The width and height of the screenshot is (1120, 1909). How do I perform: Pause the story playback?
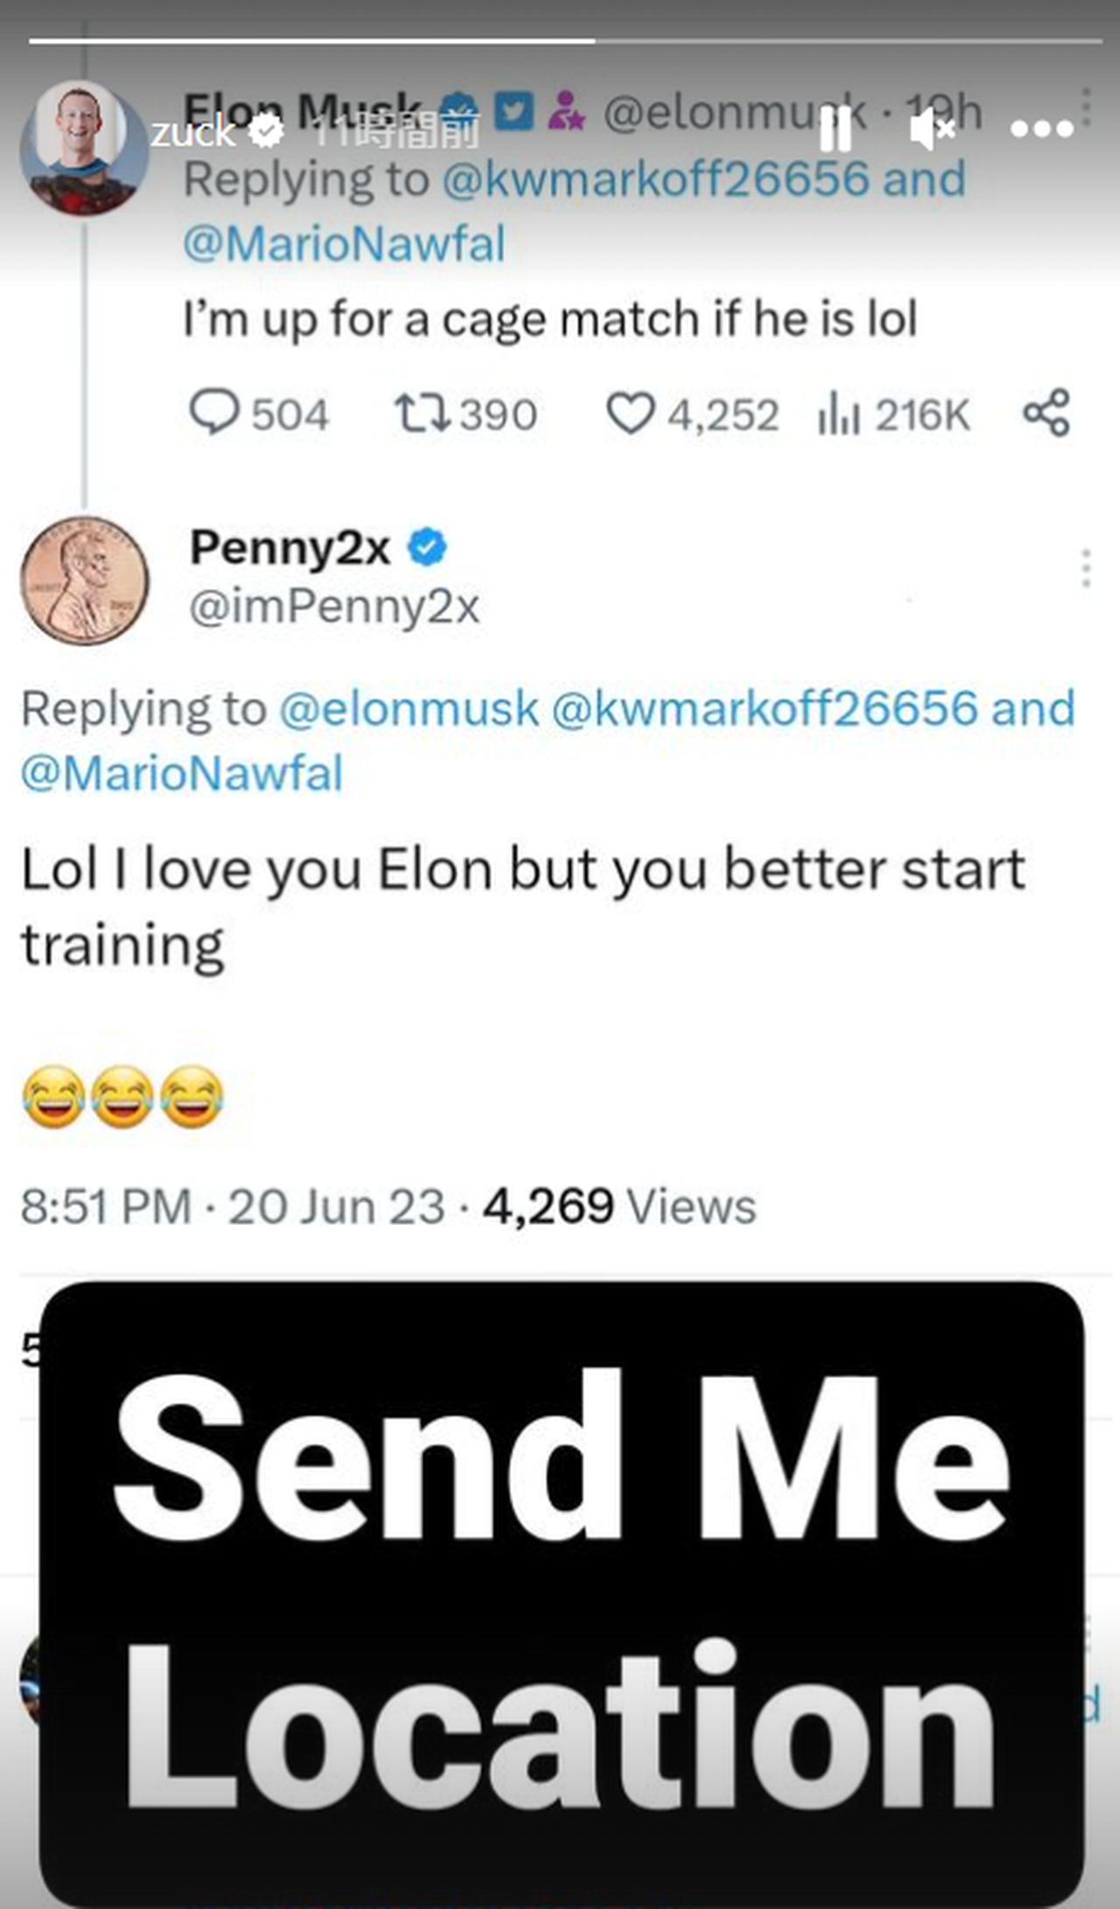(x=836, y=129)
